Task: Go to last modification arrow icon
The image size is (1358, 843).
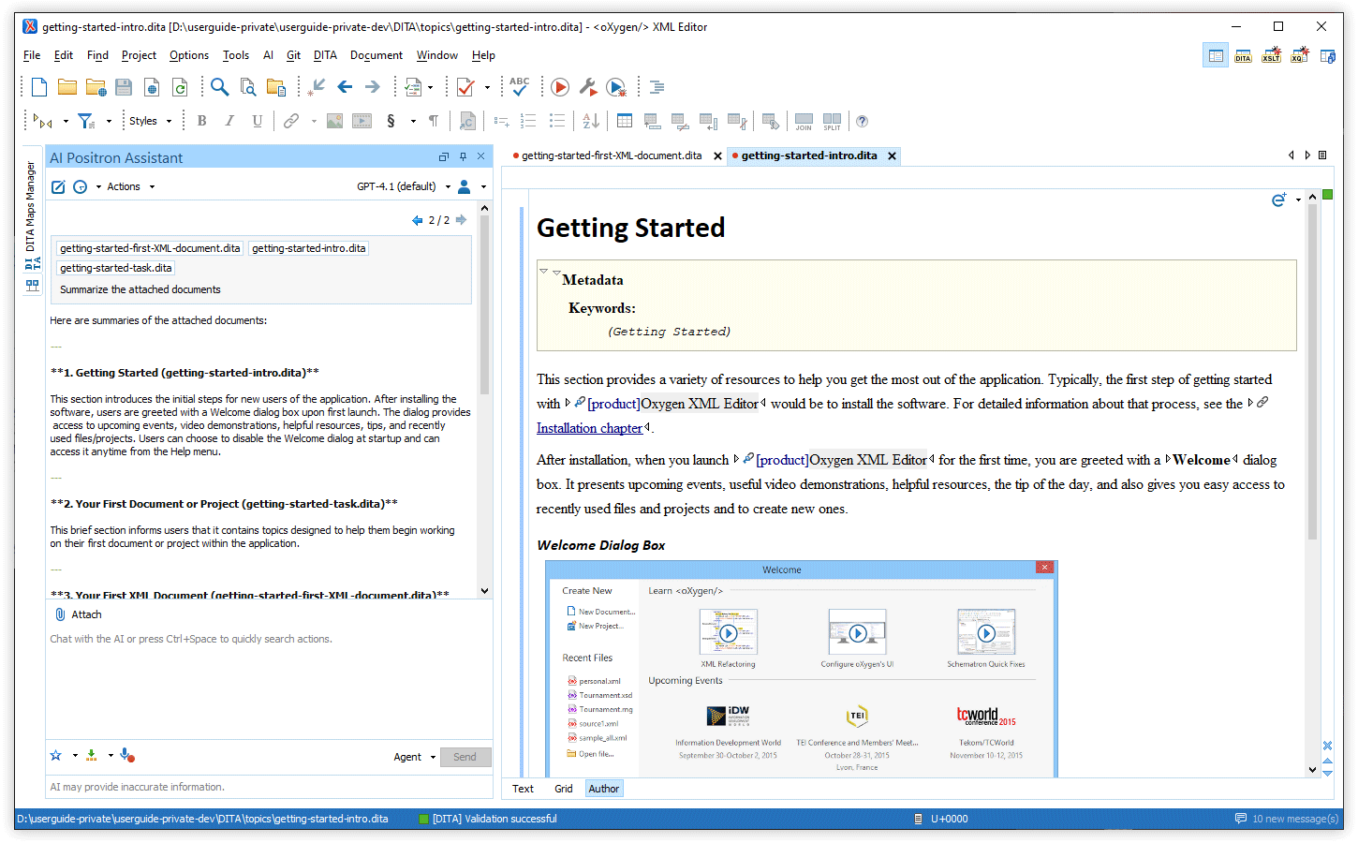Action: [x=317, y=87]
